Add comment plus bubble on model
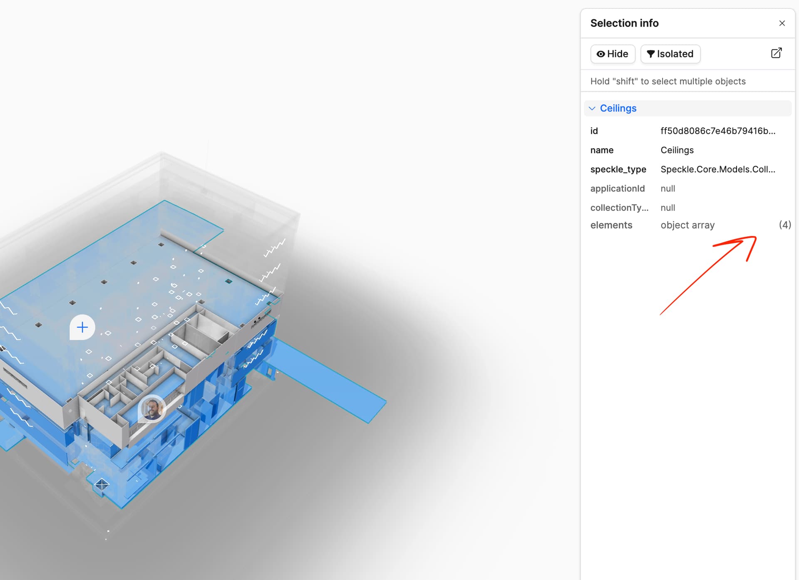The width and height of the screenshot is (799, 580). click(x=82, y=328)
